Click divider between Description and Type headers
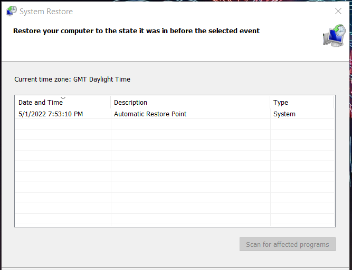The height and width of the screenshot is (270, 352). tap(270, 103)
